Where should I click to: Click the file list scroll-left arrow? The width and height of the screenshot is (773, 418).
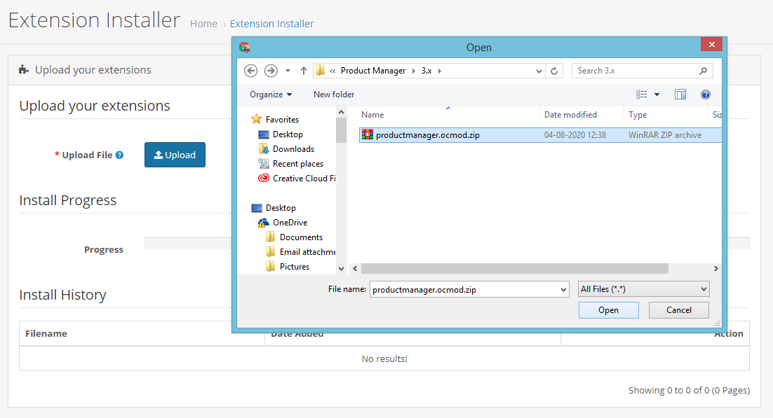click(355, 268)
